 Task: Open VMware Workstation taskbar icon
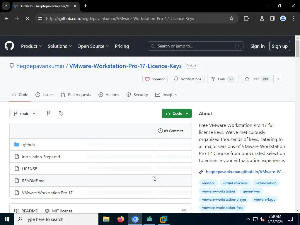[163, 219]
